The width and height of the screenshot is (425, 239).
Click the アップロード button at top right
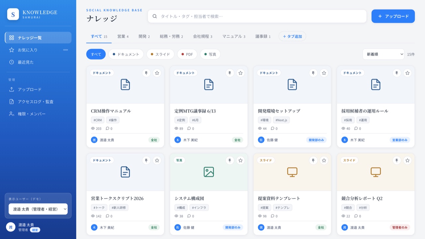click(x=393, y=16)
